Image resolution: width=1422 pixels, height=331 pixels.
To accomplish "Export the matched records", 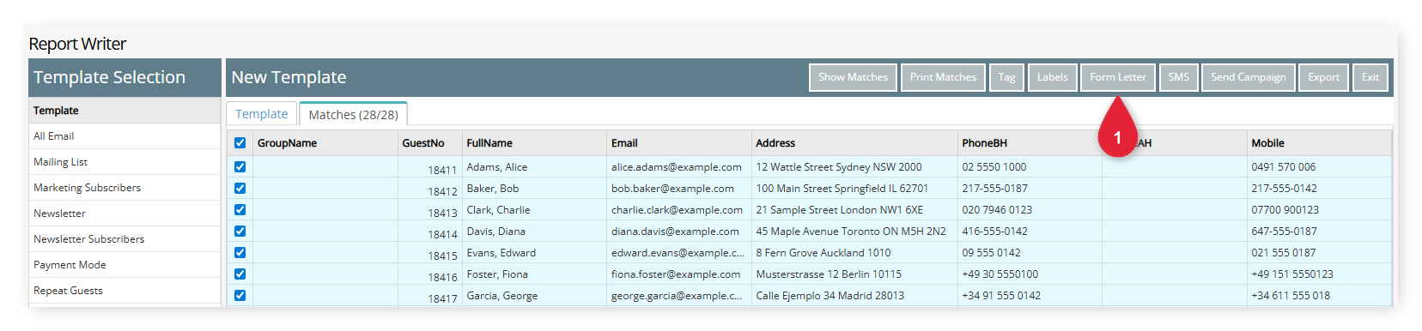I will 1323,77.
